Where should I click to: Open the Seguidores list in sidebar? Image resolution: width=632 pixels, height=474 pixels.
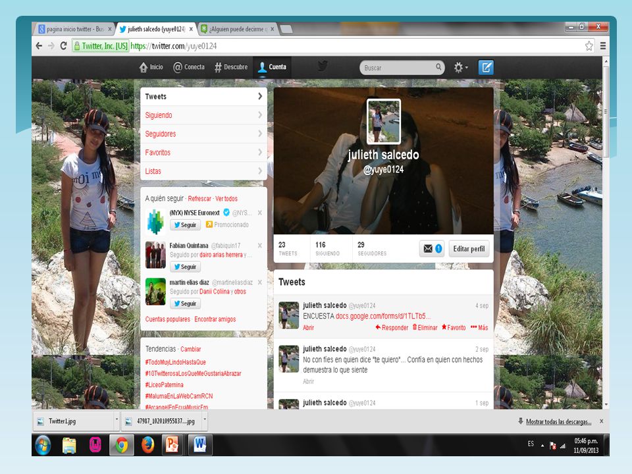(x=203, y=134)
